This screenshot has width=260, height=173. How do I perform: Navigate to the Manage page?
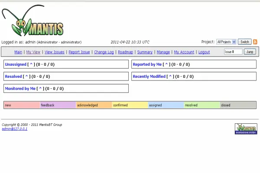[163, 52]
